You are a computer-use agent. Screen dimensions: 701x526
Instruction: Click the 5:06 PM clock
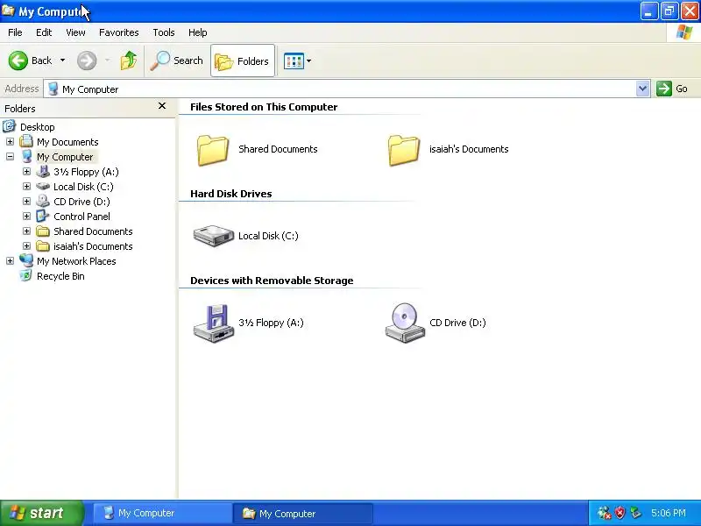[x=668, y=513]
